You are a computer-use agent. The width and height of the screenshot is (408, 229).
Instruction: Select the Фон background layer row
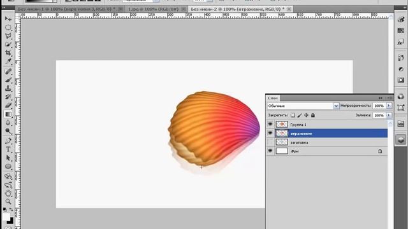pos(327,151)
